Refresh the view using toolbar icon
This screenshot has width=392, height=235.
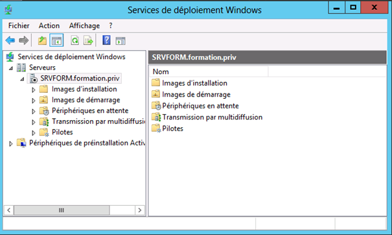[x=75, y=40]
